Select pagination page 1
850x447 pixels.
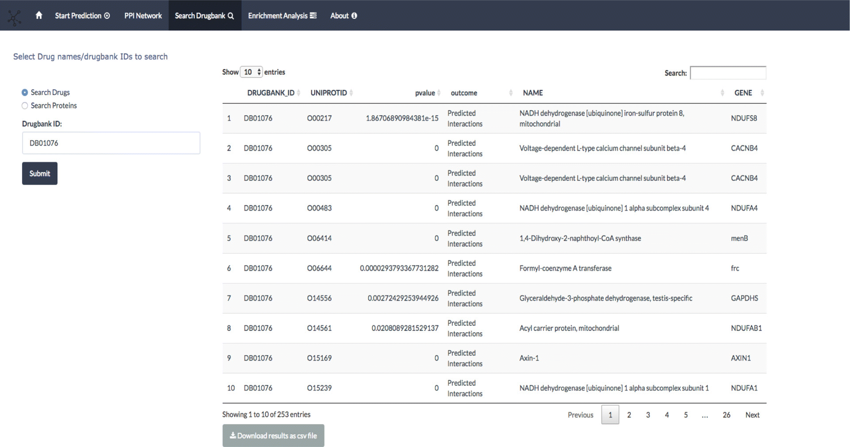(x=610, y=415)
